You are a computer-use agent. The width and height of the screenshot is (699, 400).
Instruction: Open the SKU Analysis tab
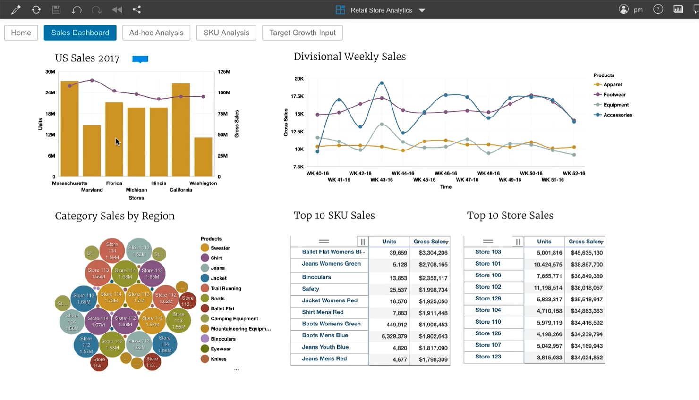pyautogui.click(x=226, y=33)
